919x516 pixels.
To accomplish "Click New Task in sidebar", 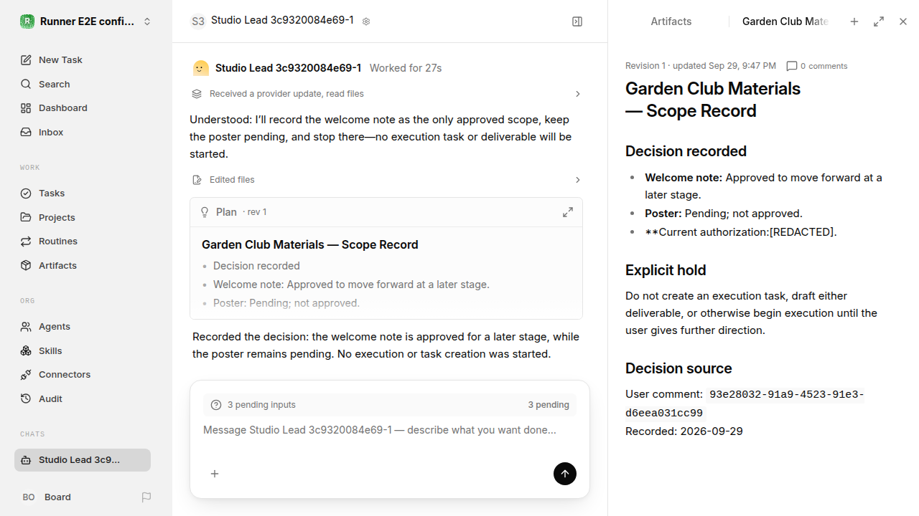I will click(x=86, y=59).
